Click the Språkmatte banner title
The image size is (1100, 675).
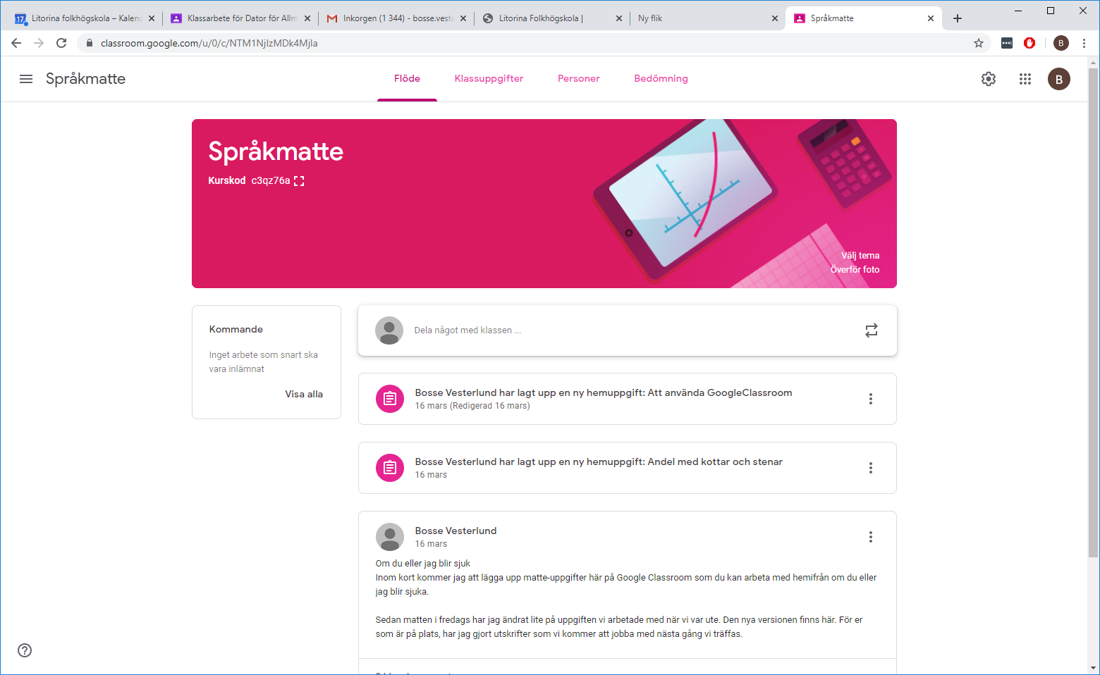pyautogui.click(x=276, y=151)
